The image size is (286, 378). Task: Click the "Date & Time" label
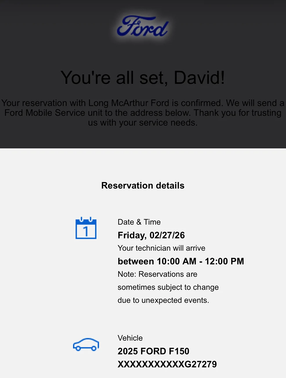(x=139, y=222)
